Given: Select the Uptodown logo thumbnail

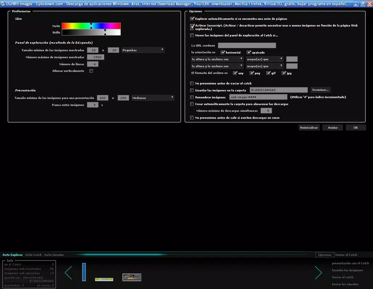Looking at the screenshot, I should [x=104, y=279].
